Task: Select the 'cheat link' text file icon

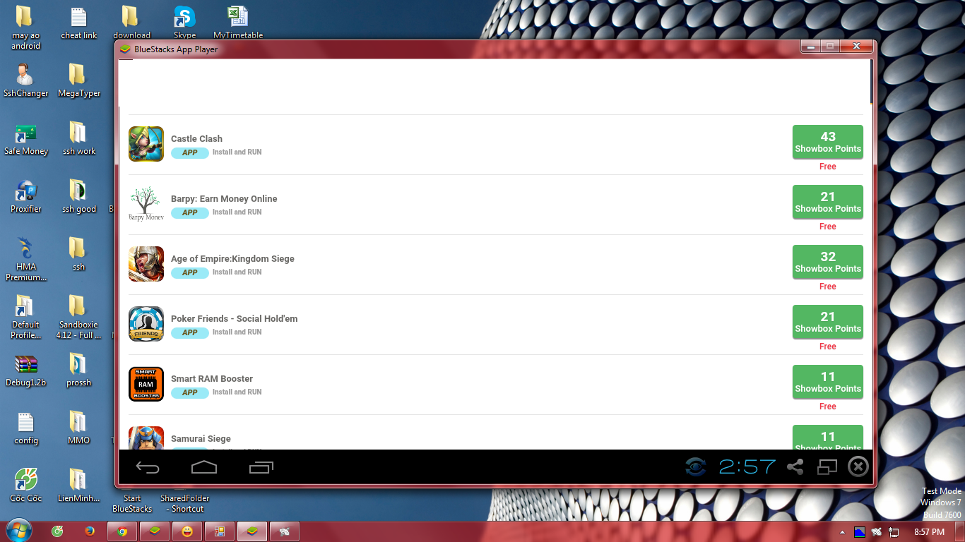Action: pyautogui.click(x=79, y=23)
